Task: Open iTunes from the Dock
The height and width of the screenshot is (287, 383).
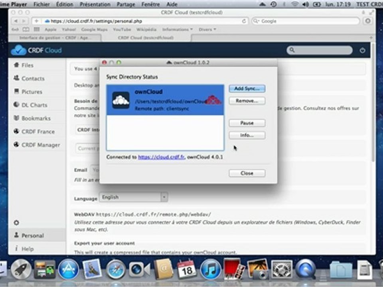Action: click(x=210, y=269)
